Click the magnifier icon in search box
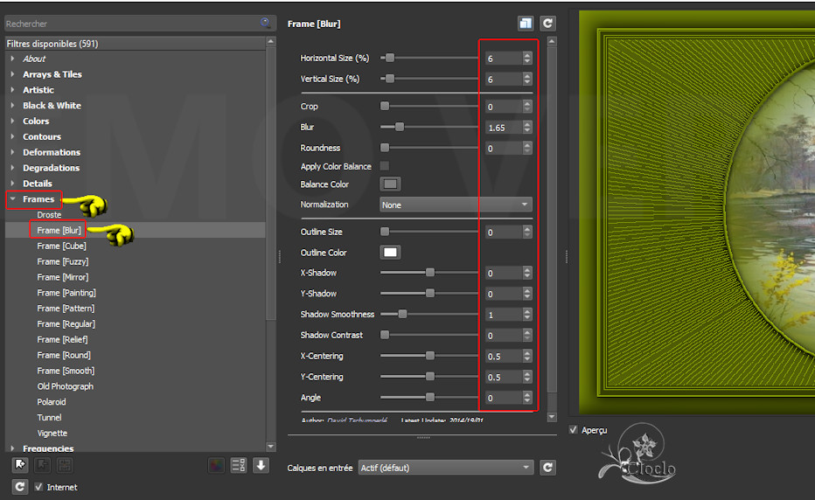Viewport: 815px width, 500px height. (x=265, y=24)
